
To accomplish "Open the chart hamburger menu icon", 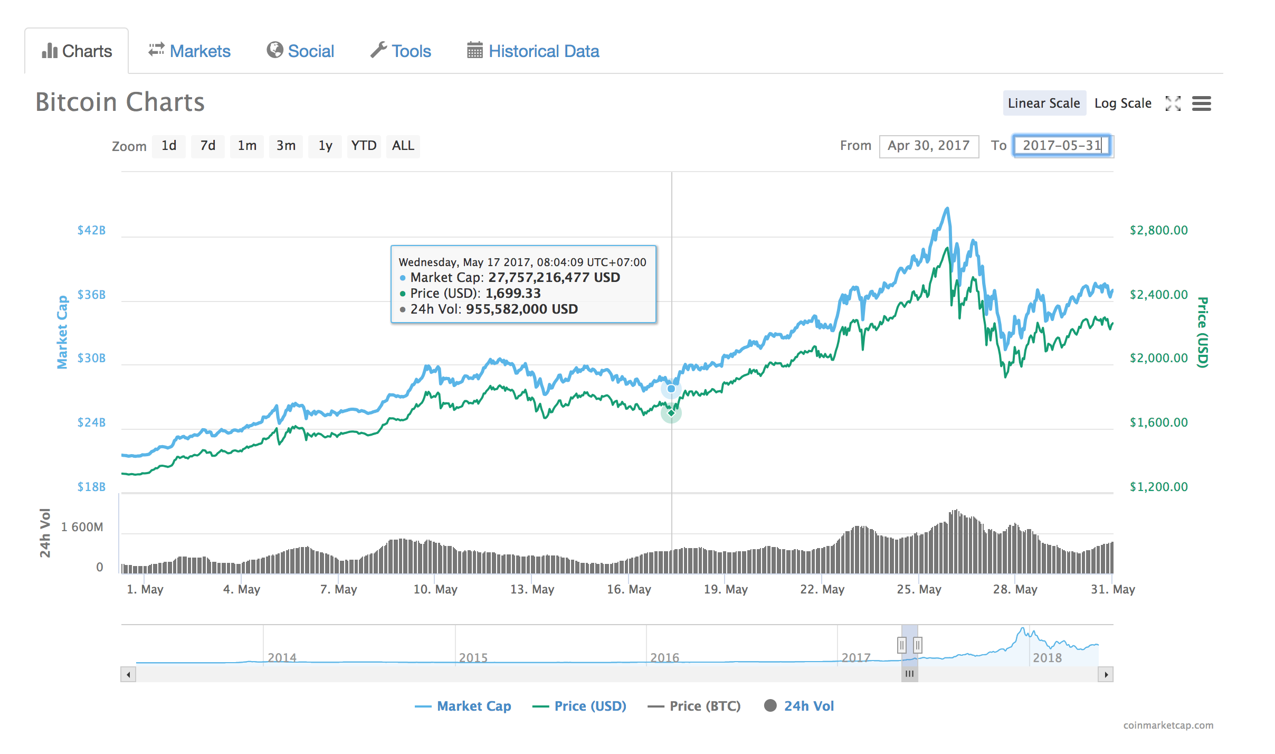I will pos(1202,103).
